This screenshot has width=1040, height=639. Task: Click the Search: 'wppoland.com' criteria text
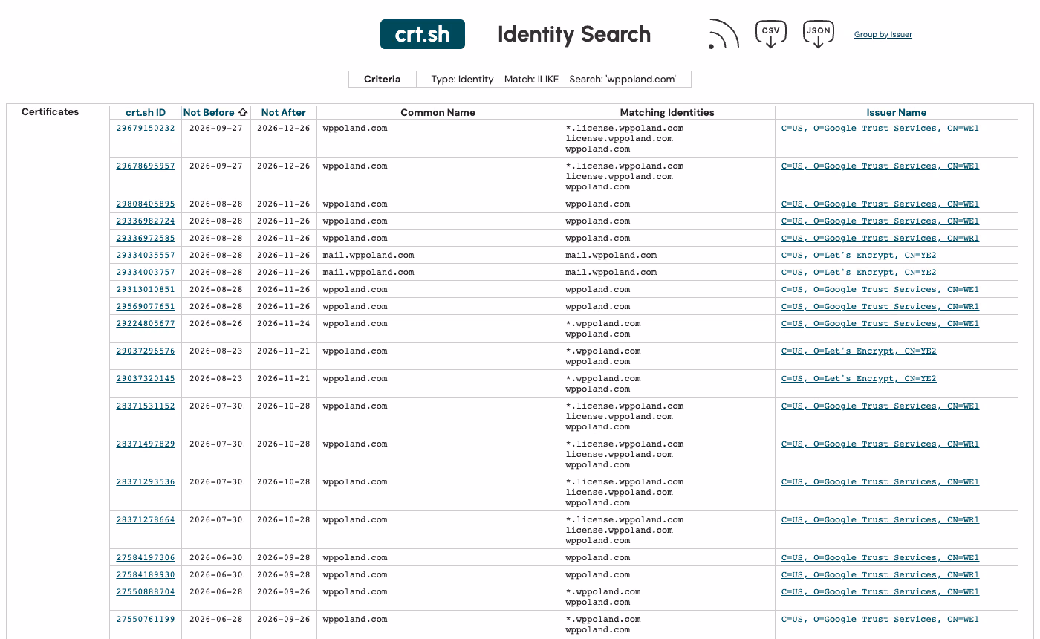(x=623, y=80)
